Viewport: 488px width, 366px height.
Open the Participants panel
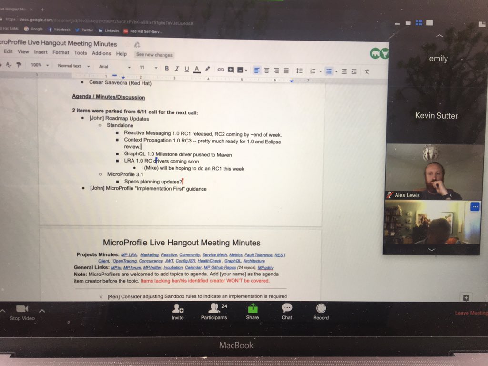(x=214, y=312)
